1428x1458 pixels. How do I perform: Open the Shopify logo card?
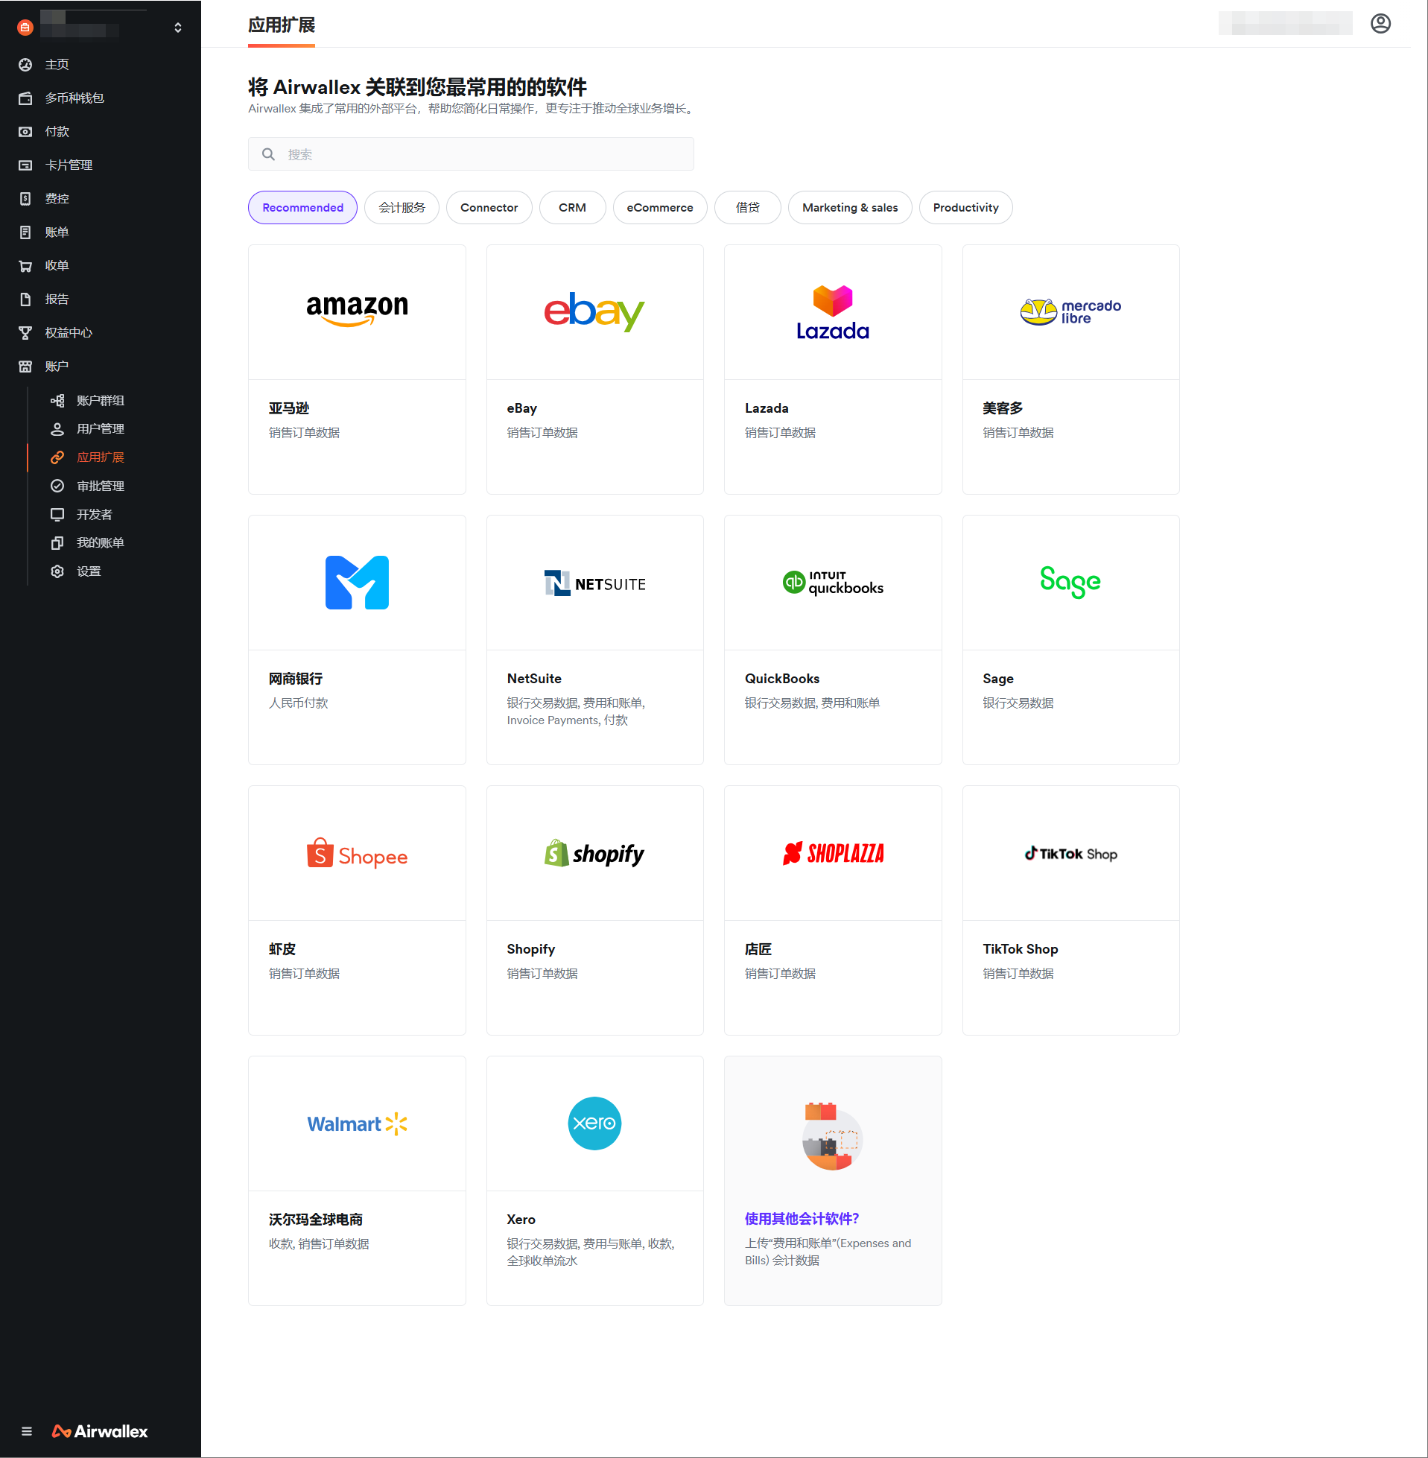[x=594, y=854]
